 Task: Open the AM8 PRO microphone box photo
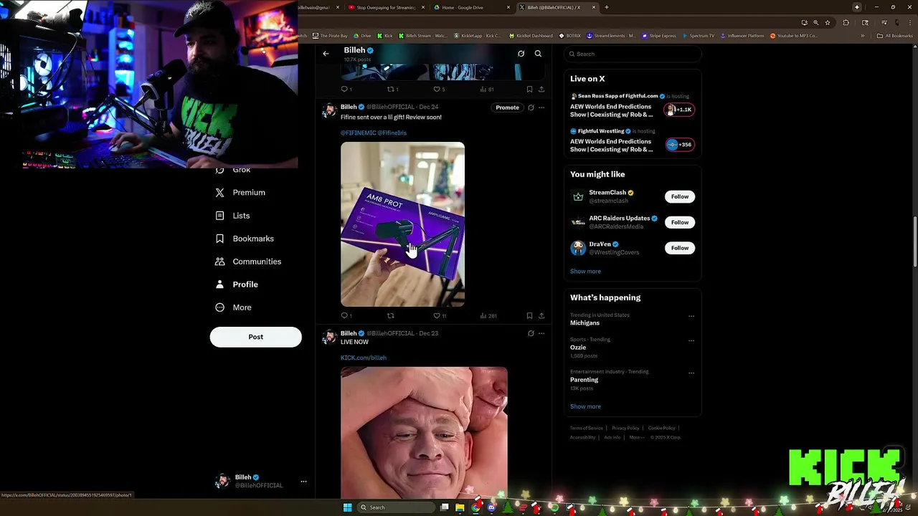coord(402,224)
